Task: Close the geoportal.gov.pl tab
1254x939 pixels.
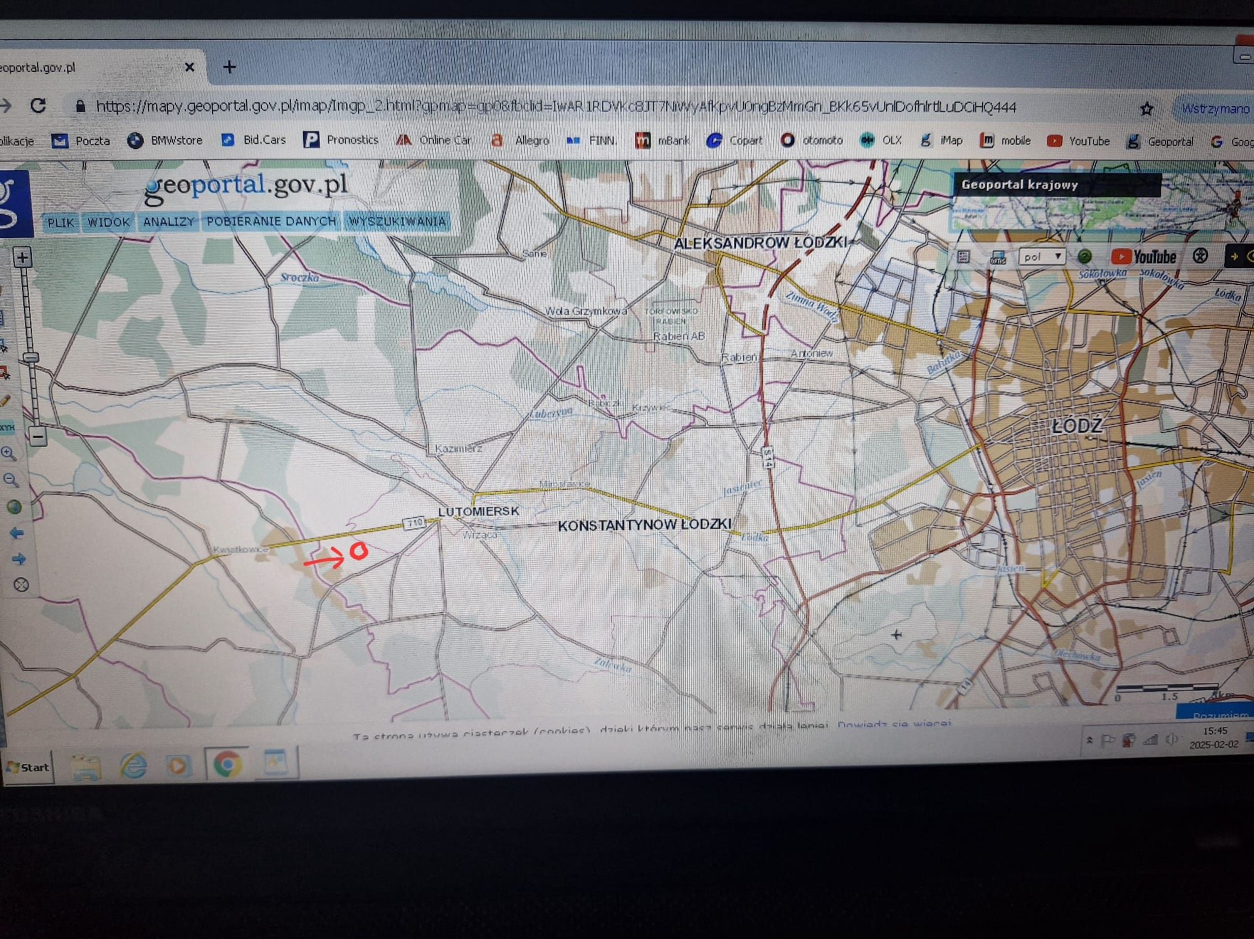Action: [190, 66]
